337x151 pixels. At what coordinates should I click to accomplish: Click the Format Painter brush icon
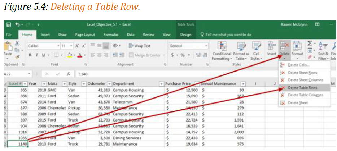tap(17, 56)
